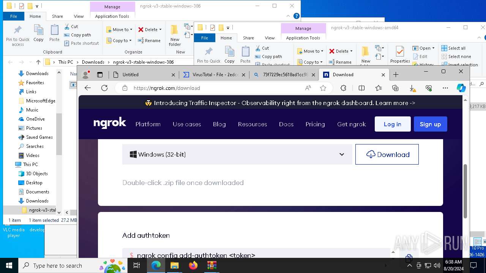Click the Traffic Inspector announcement banner
The image size is (486, 273).
click(281, 103)
